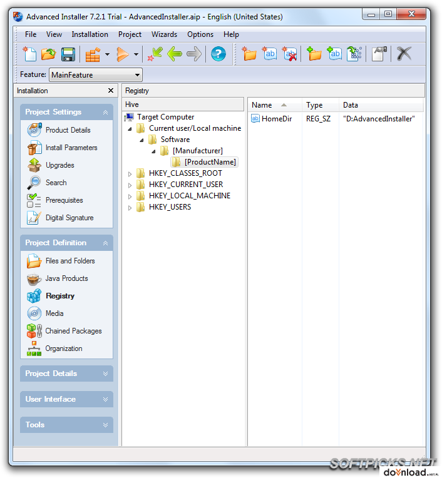This screenshot has height=478, width=442.
Task: Expand HKEY_LOCAL_MACHINE node
Action: click(x=130, y=196)
